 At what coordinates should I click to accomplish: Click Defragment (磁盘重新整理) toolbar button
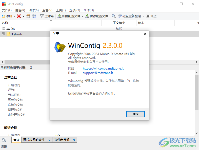(129, 16)
